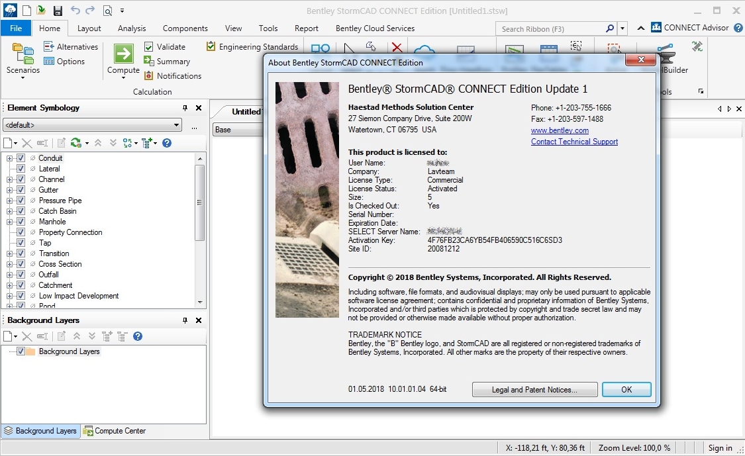Toggle the Conduit checkbox
The image size is (745, 456).
click(21, 158)
